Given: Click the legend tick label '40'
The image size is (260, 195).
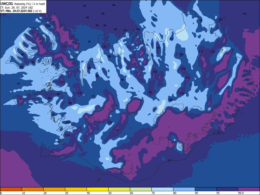Looking at the screenshot, I should click(88, 193).
